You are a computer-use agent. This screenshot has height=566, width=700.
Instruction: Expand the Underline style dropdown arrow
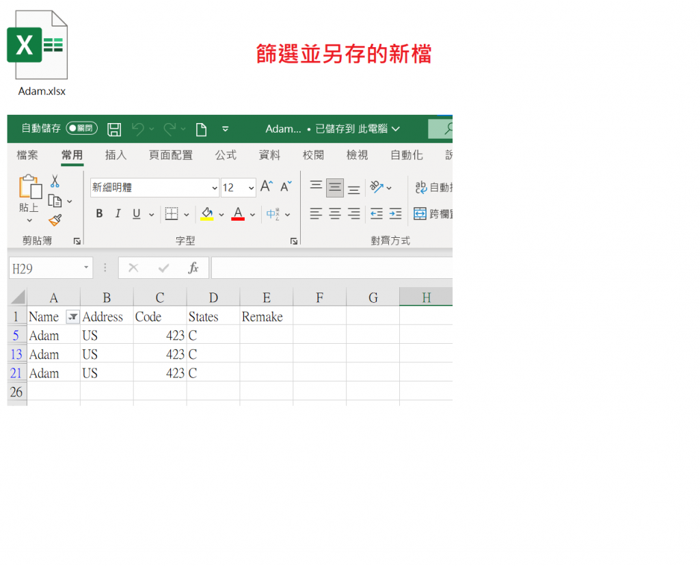[x=152, y=215]
